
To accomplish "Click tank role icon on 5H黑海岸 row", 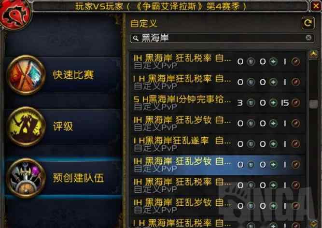I will pos(251,102).
